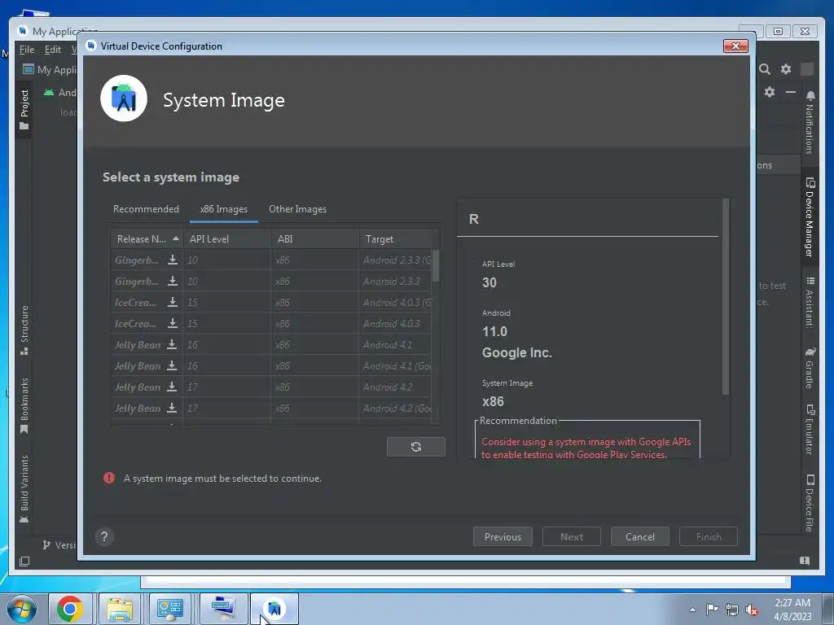Download Gingerbread image targeting Android 2.3.3 (Google)
Image resolution: width=834 pixels, height=625 pixels.
[173, 260]
